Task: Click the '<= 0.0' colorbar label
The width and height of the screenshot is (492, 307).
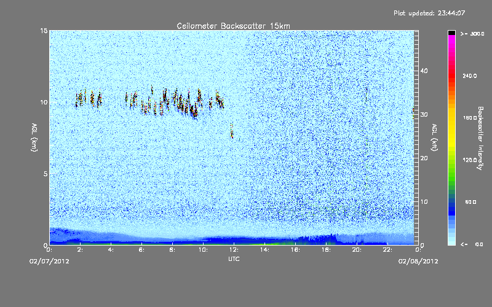Action: 472,244
